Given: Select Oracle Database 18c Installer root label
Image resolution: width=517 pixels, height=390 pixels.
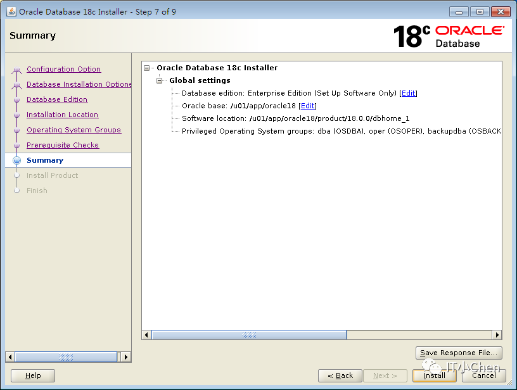Looking at the screenshot, I should (217, 68).
